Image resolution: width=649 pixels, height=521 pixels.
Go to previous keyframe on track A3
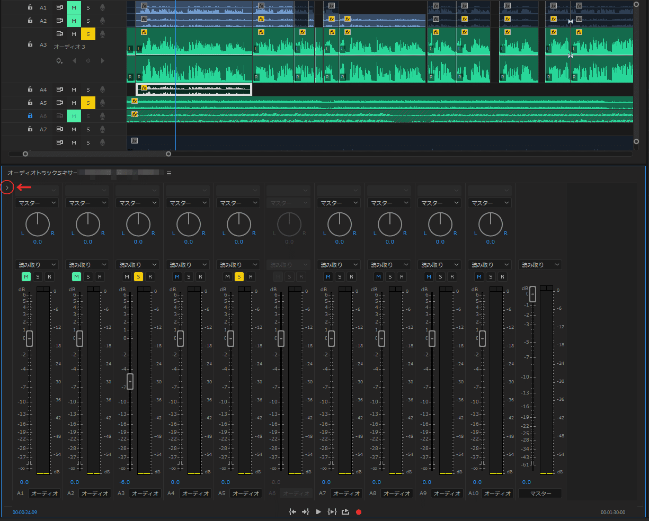coord(74,61)
